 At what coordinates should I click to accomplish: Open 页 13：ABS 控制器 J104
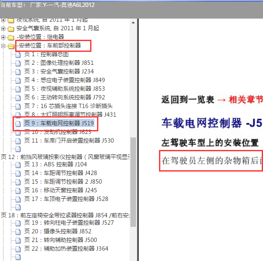click(x=55, y=165)
